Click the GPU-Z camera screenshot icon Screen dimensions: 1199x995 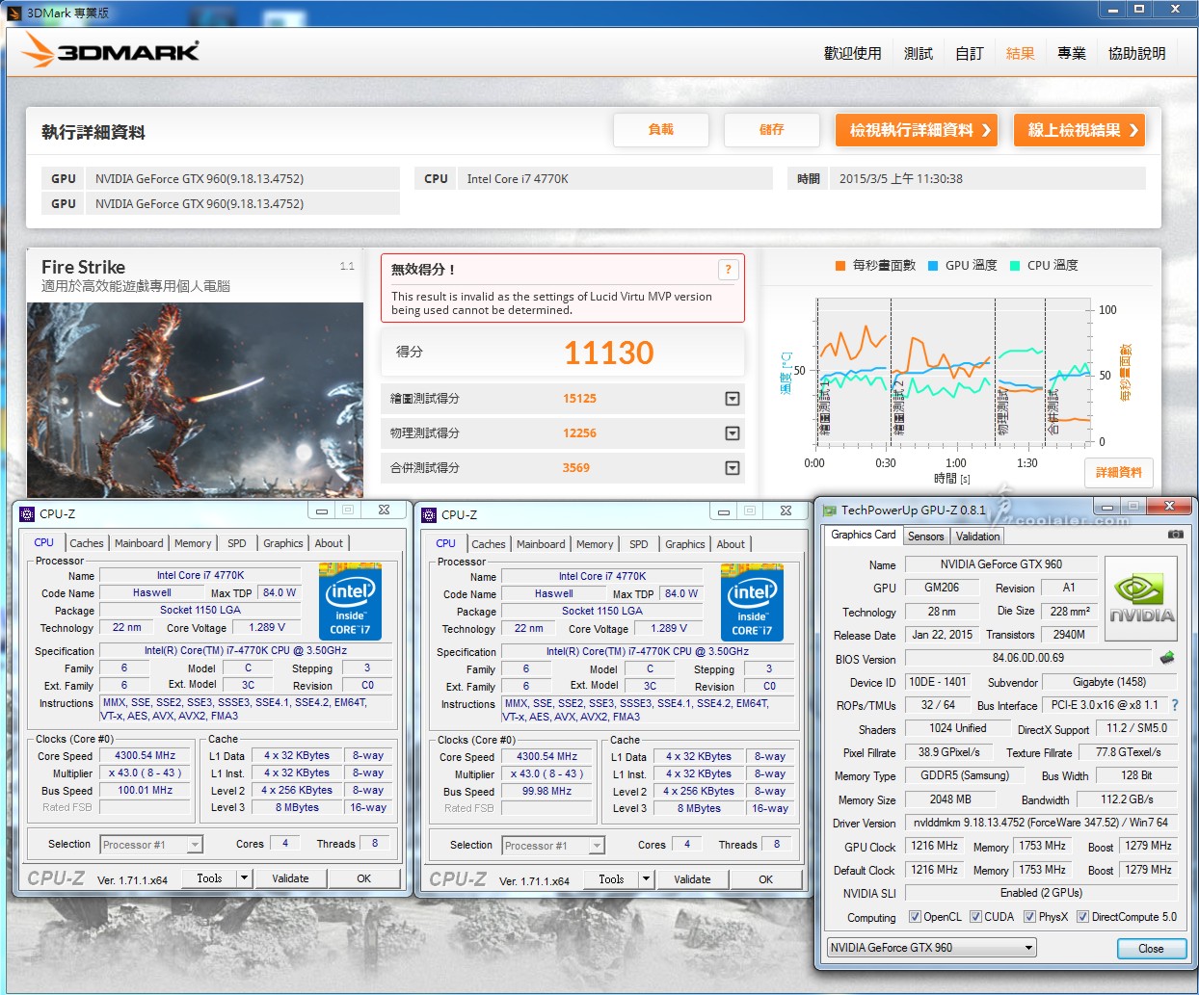coord(1175,535)
